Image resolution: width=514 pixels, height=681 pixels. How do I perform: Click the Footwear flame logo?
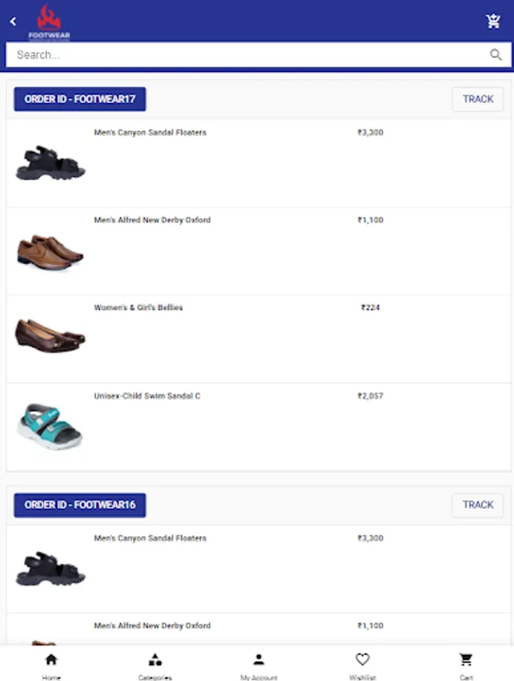pyautogui.click(x=49, y=22)
